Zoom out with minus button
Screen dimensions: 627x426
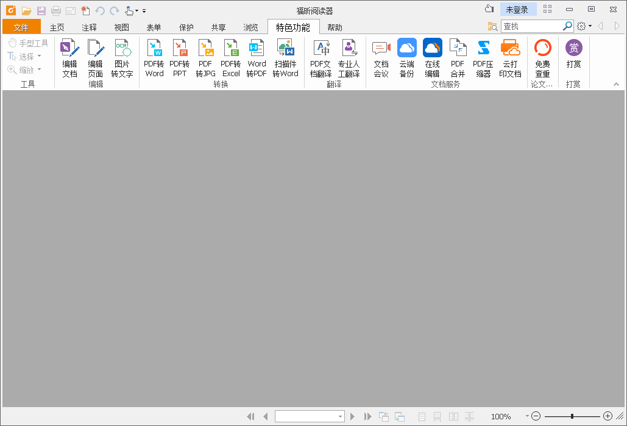[x=536, y=416]
